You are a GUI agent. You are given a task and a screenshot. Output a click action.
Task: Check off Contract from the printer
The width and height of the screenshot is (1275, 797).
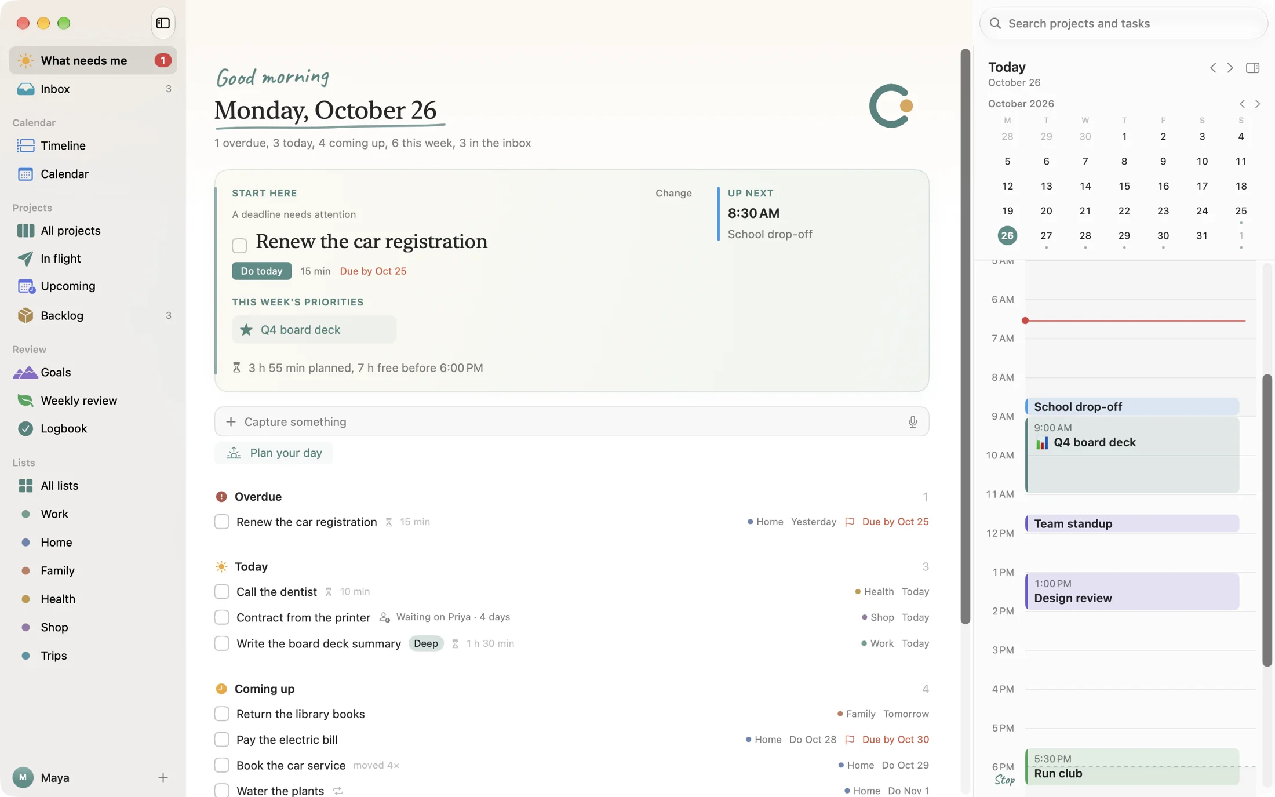[221, 617]
